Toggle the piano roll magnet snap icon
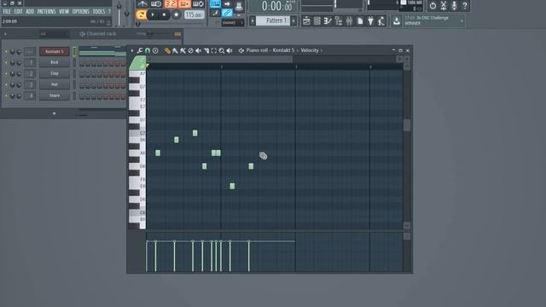 148,51
